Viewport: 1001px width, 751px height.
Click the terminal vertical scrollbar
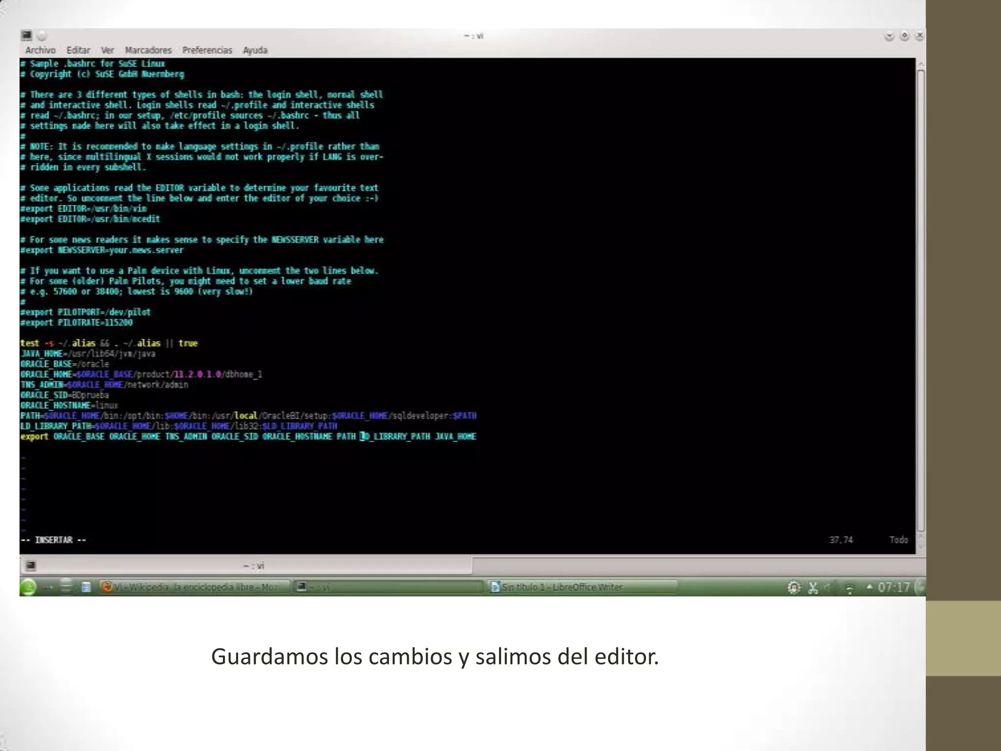tap(921, 301)
